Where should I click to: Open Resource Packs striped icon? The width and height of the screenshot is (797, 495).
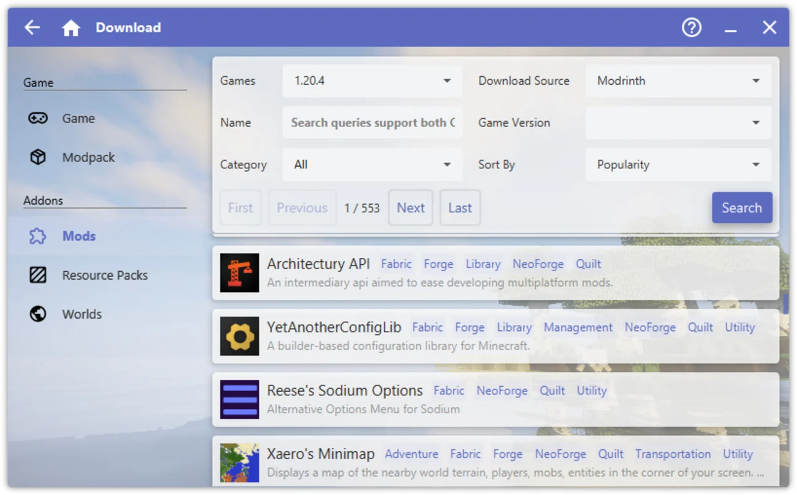coord(38,275)
